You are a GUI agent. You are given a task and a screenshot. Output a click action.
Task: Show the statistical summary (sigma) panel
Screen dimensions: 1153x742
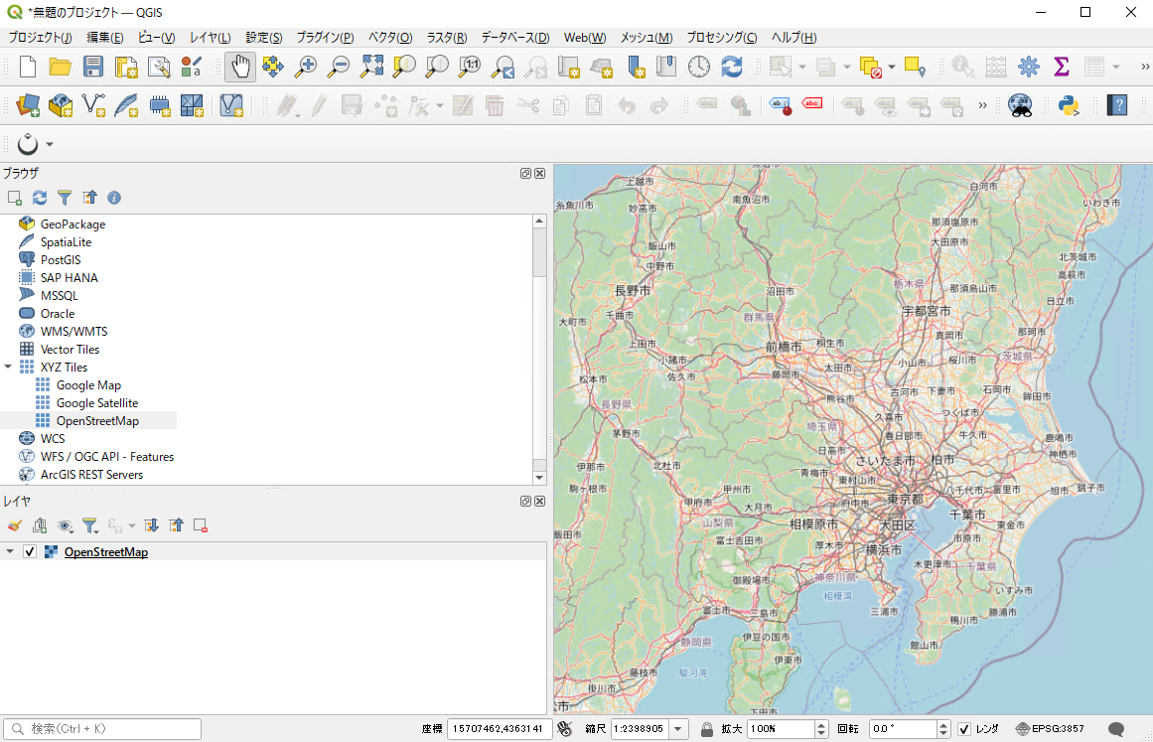pyautogui.click(x=1061, y=67)
